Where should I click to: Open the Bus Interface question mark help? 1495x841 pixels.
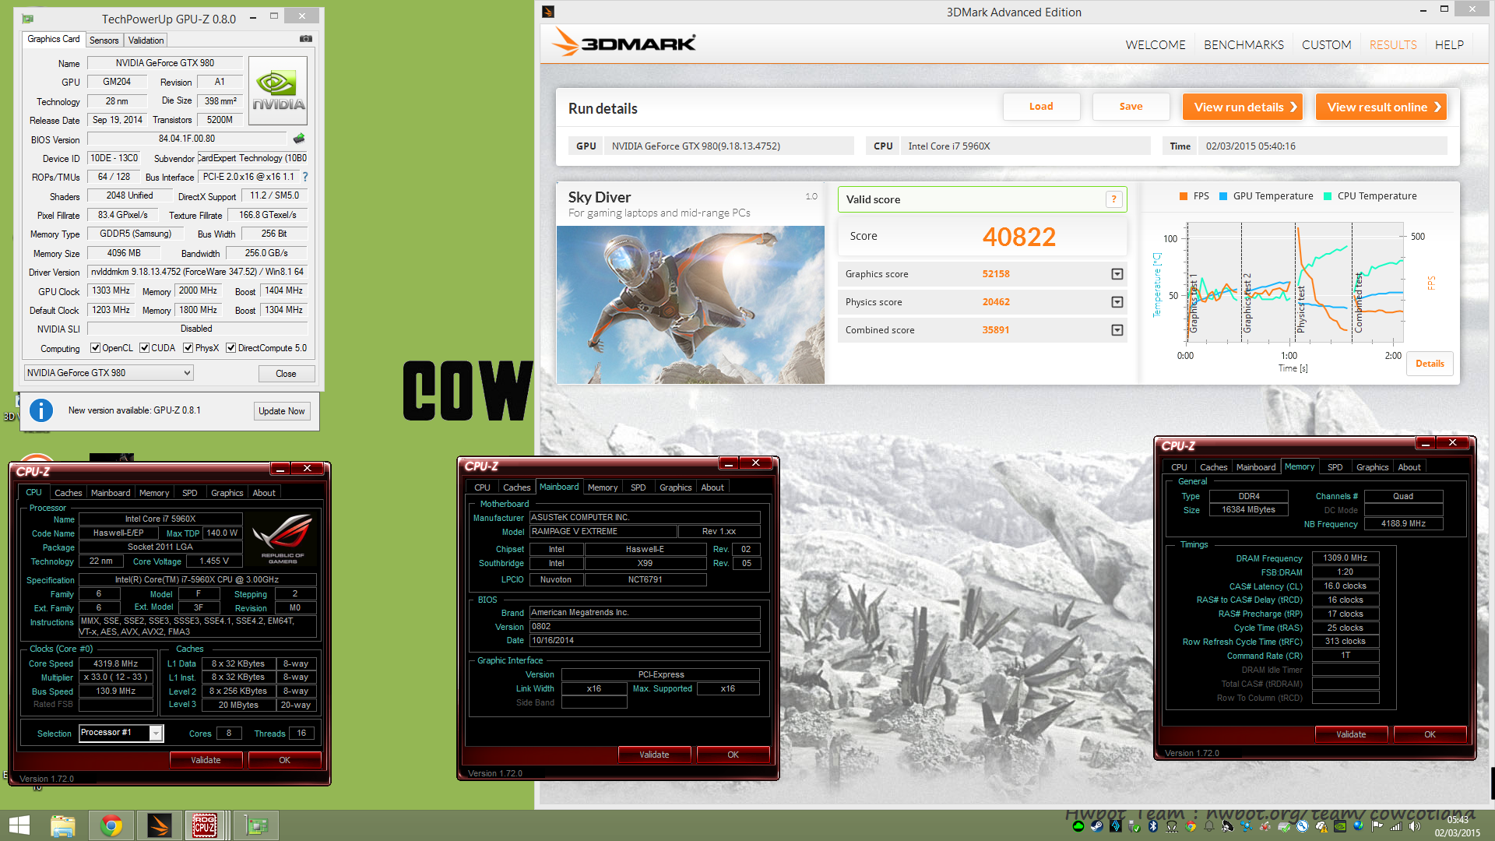tap(305, 177)
